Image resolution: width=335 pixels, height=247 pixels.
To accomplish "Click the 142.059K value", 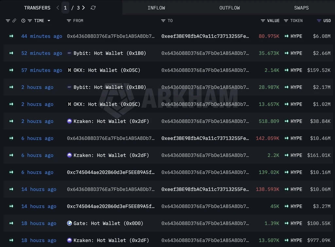I will click(x=267, y=138).
